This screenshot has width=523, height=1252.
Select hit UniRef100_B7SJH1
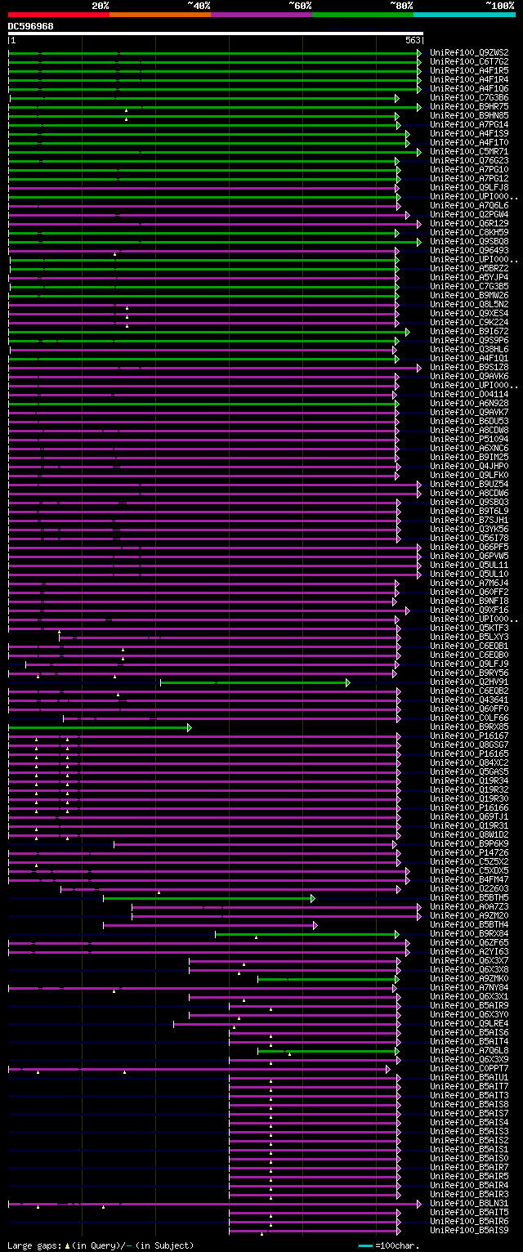tap(469, 520)
